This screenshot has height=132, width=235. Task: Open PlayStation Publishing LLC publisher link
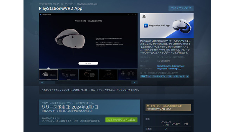click(x=169, y=69)
